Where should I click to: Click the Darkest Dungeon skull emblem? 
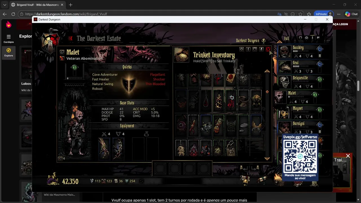pos(264,41)
